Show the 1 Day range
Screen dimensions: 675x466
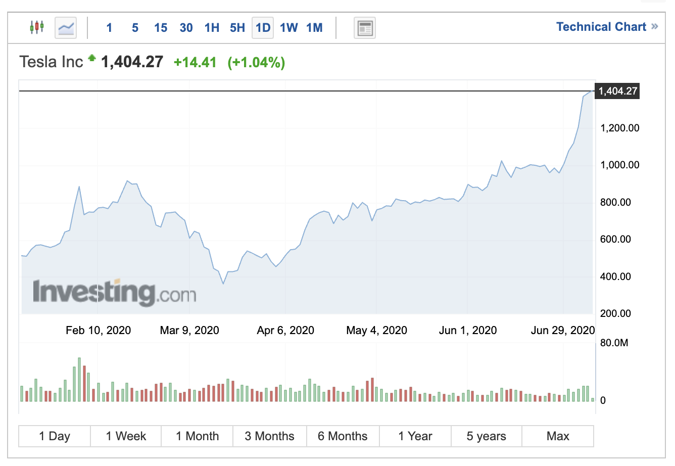[x=55, y=436]
